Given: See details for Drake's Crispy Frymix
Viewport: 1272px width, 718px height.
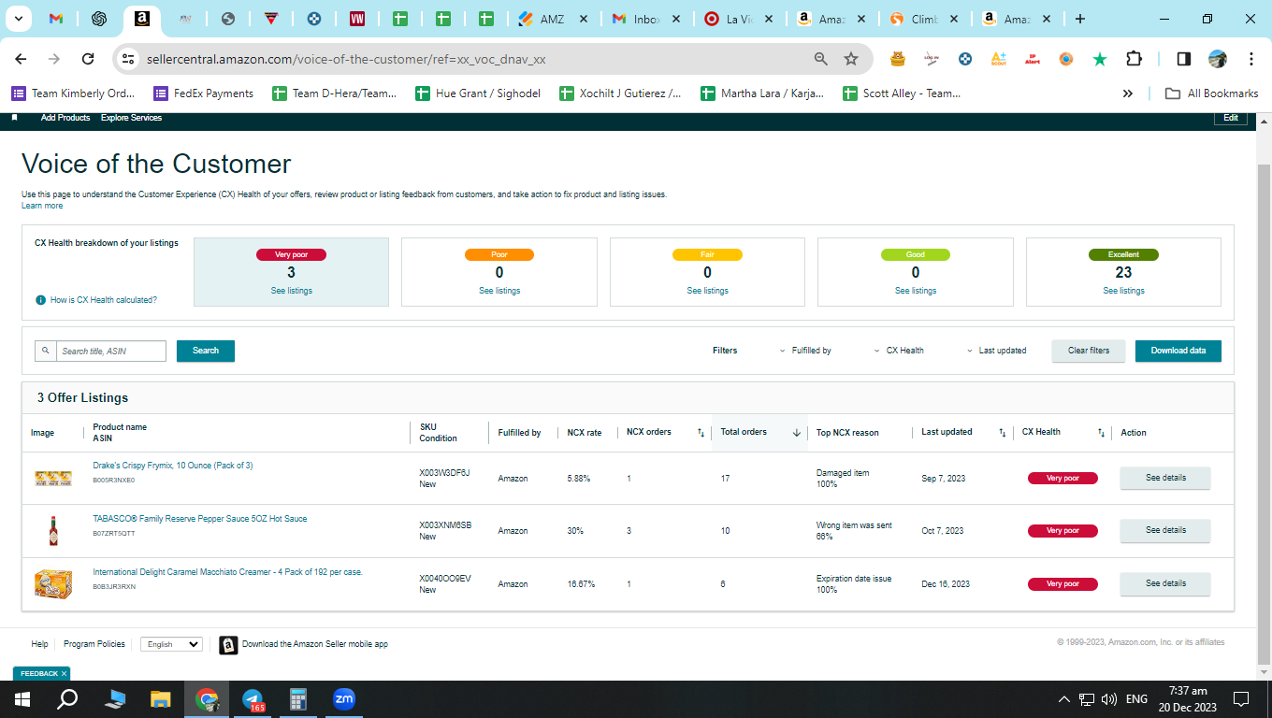Looking at the screenshot, I should pyautogui.click(x=1165, y=478).
